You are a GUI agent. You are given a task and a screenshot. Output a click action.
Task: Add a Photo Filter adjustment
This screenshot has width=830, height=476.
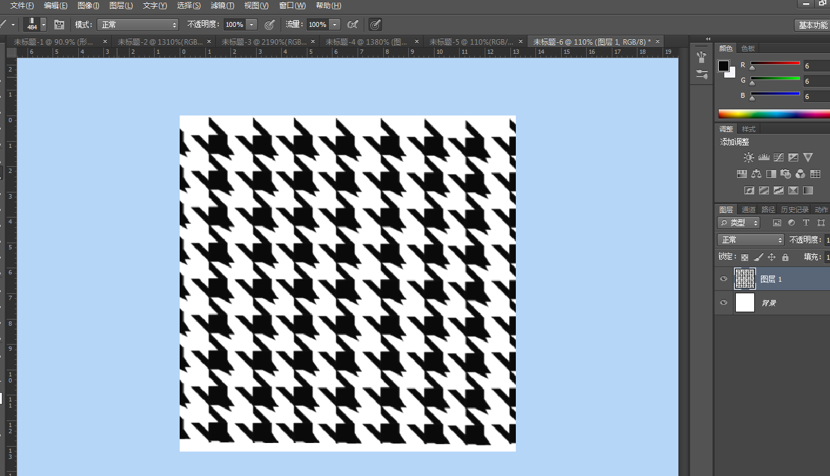[x=786, y=174]
